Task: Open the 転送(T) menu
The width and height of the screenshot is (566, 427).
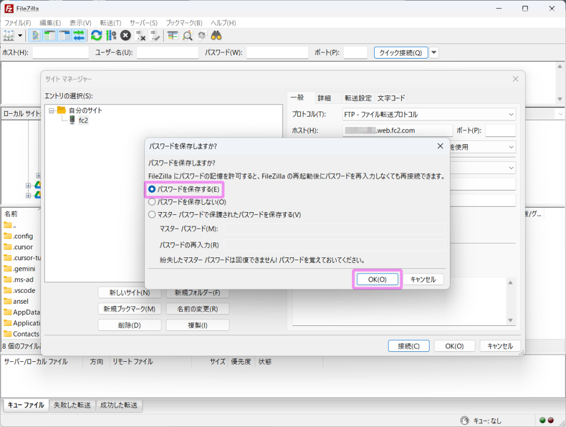Action: pos(111,23)
